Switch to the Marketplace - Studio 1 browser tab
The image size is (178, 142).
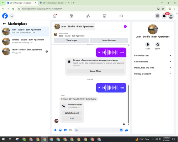[54, 3]
